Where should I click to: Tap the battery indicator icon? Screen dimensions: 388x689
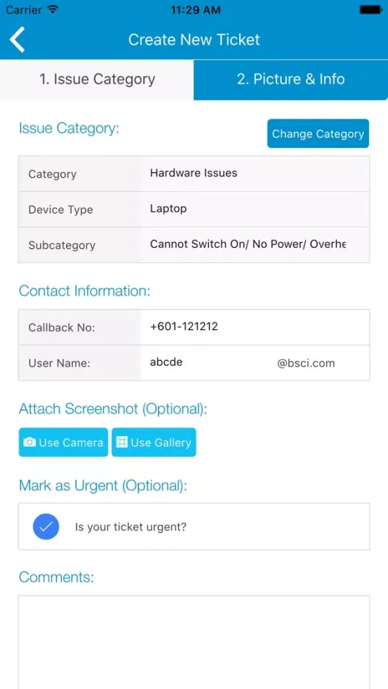tap(370, 10)
